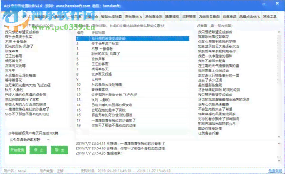
Task: Click the green 停止 button
Action: [38, 150]
